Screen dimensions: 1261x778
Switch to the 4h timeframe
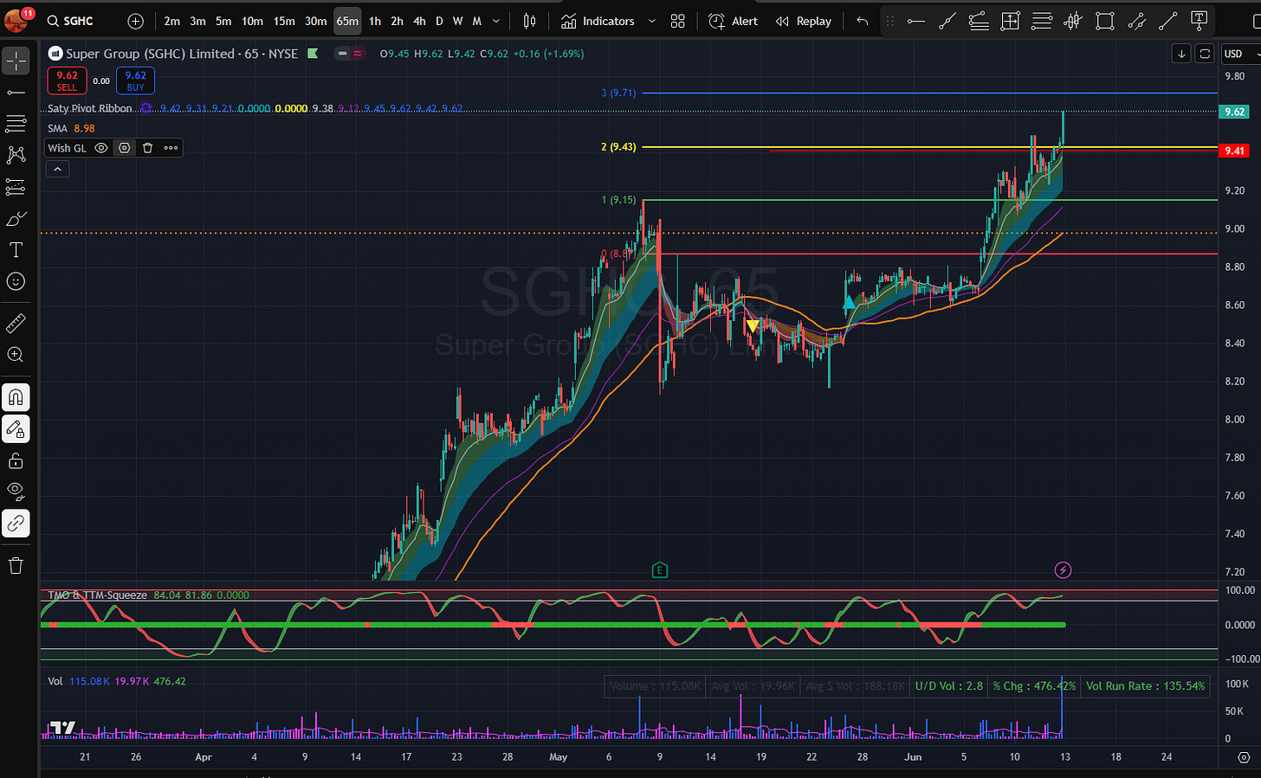point(419,21)
